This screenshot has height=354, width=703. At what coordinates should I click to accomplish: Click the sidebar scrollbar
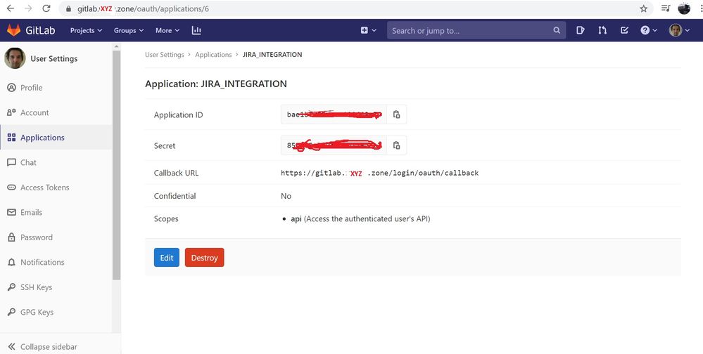click(x=117, y=165)
